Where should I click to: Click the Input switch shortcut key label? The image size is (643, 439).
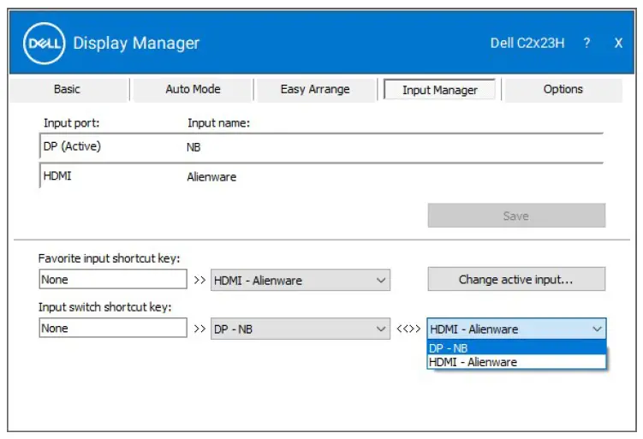coord(105,307)
